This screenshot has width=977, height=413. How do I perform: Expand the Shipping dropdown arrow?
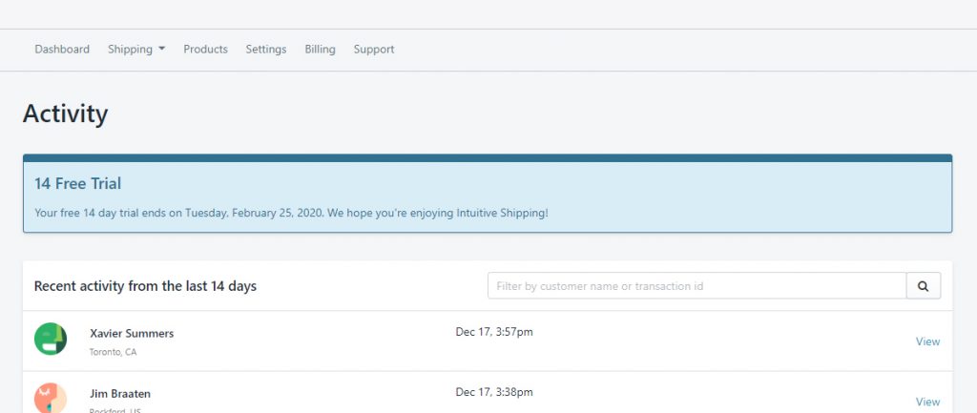tap(161, 49)
